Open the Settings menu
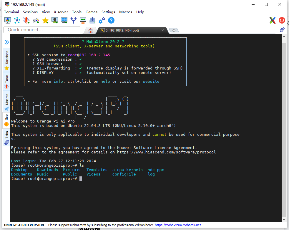Image resolution: width=289 pixels, height=230 pixels. click(108, 12)
